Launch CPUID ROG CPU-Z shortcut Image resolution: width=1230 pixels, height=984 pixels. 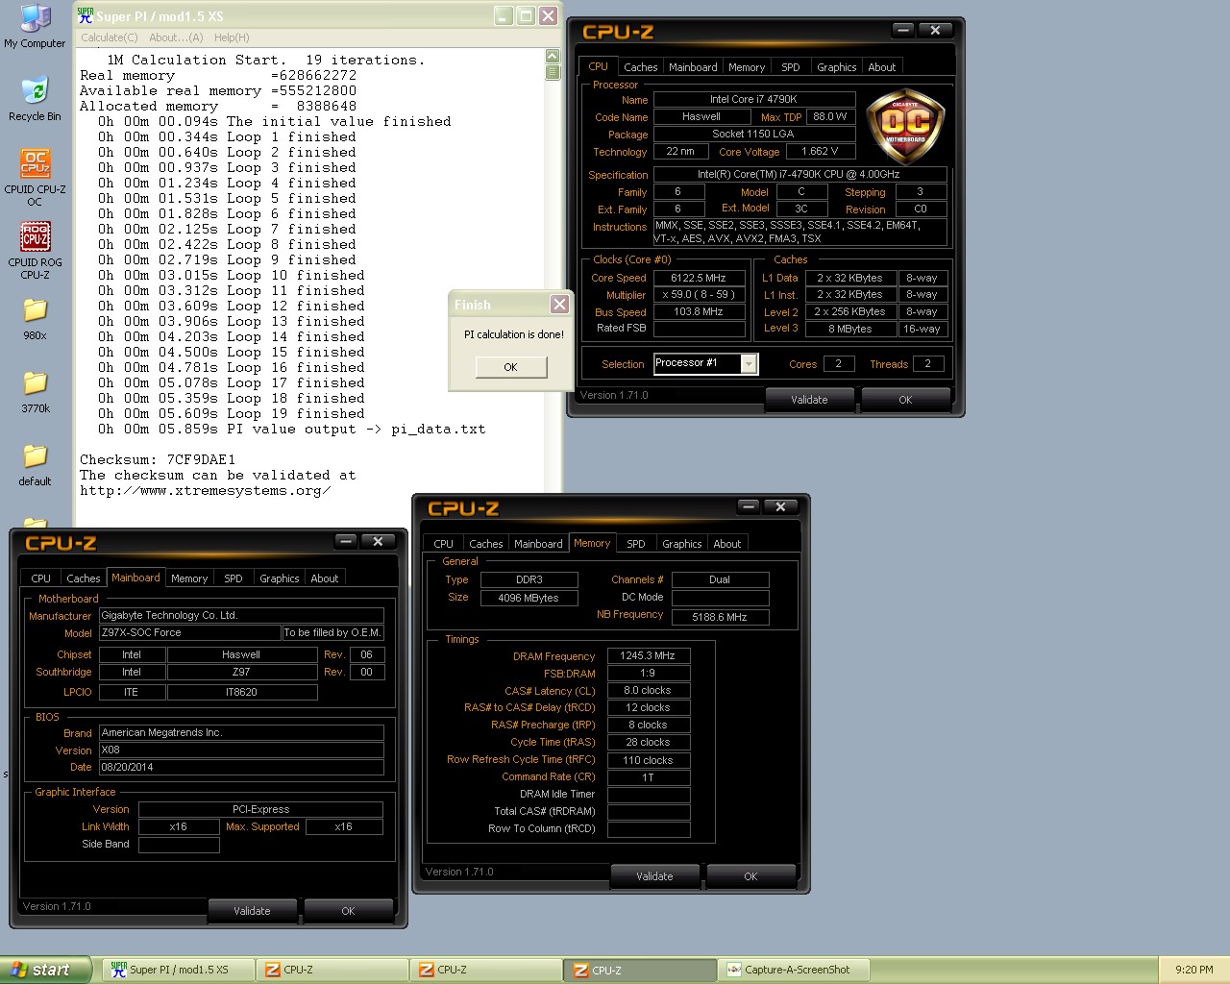[x=35, y=250]
